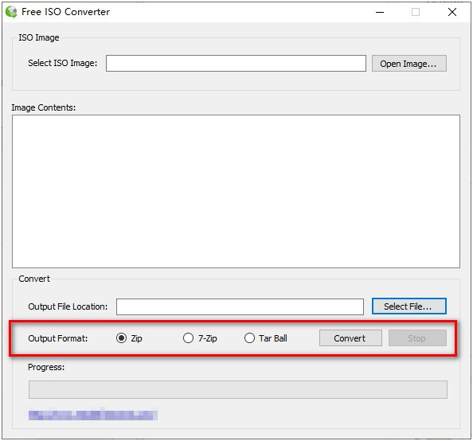Click the conversion progress bar

[x=238, y=389]
